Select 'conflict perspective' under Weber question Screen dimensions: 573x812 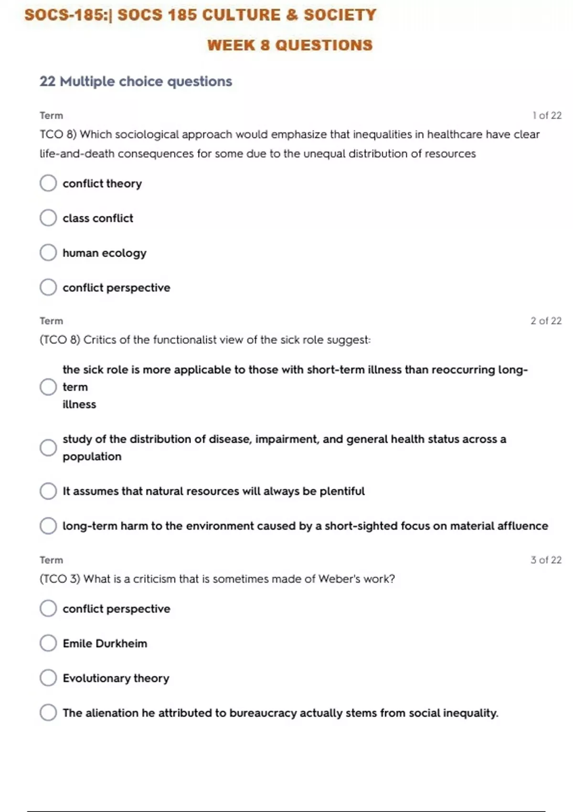[48, 609]
